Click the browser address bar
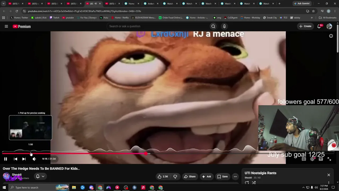The width and height of the screenshot is (339, 191). coord(164,11)
